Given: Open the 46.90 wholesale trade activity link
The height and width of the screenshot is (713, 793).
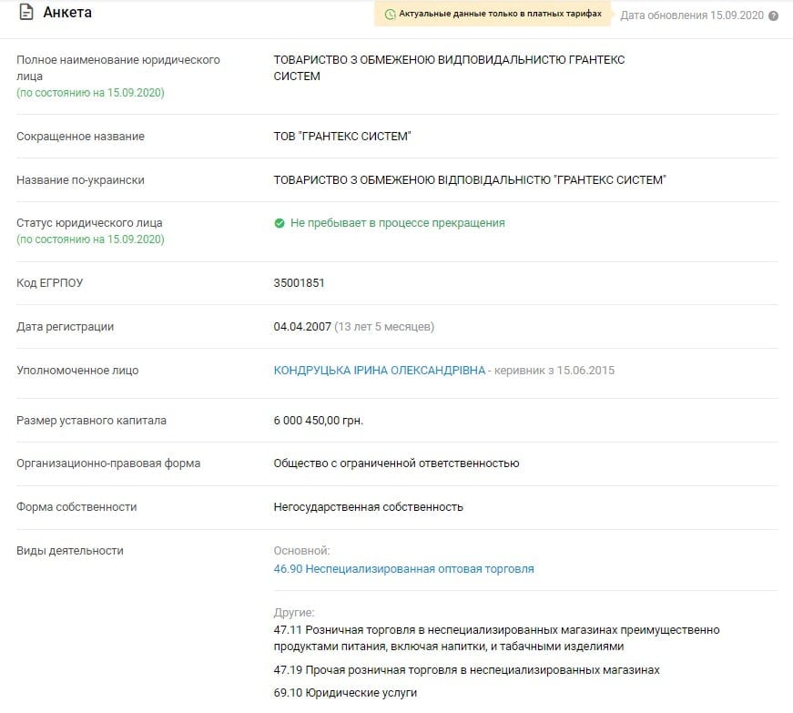Looking at the screenshot, I should 403,569.
